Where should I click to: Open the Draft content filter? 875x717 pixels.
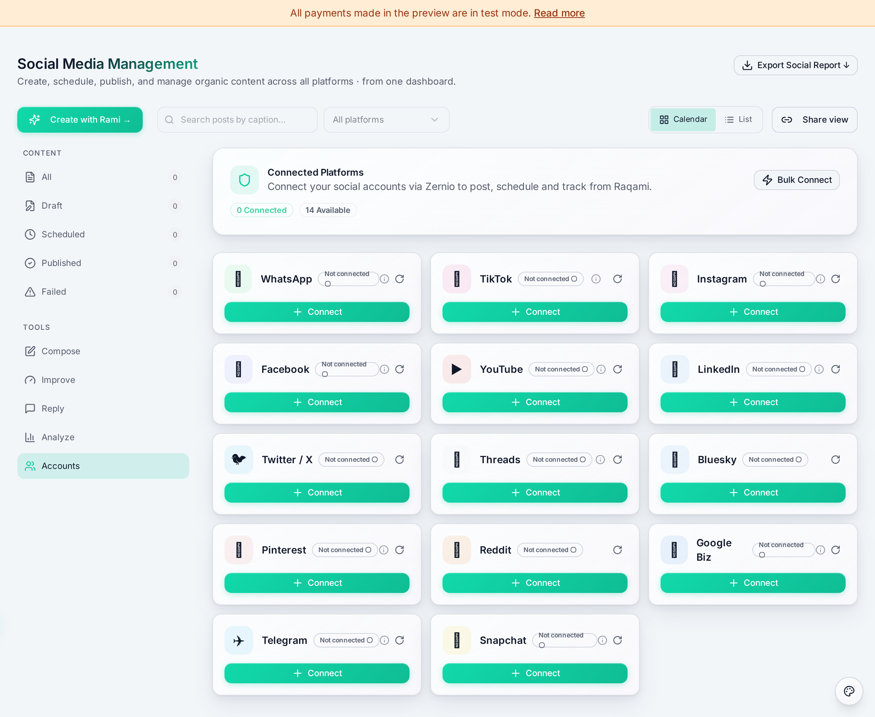[103, 206]
